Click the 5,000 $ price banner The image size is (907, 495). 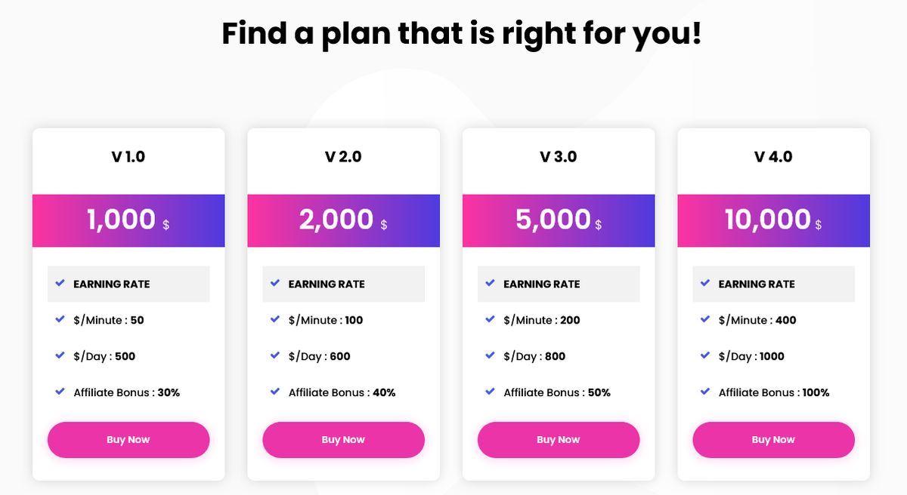[559, 220]
